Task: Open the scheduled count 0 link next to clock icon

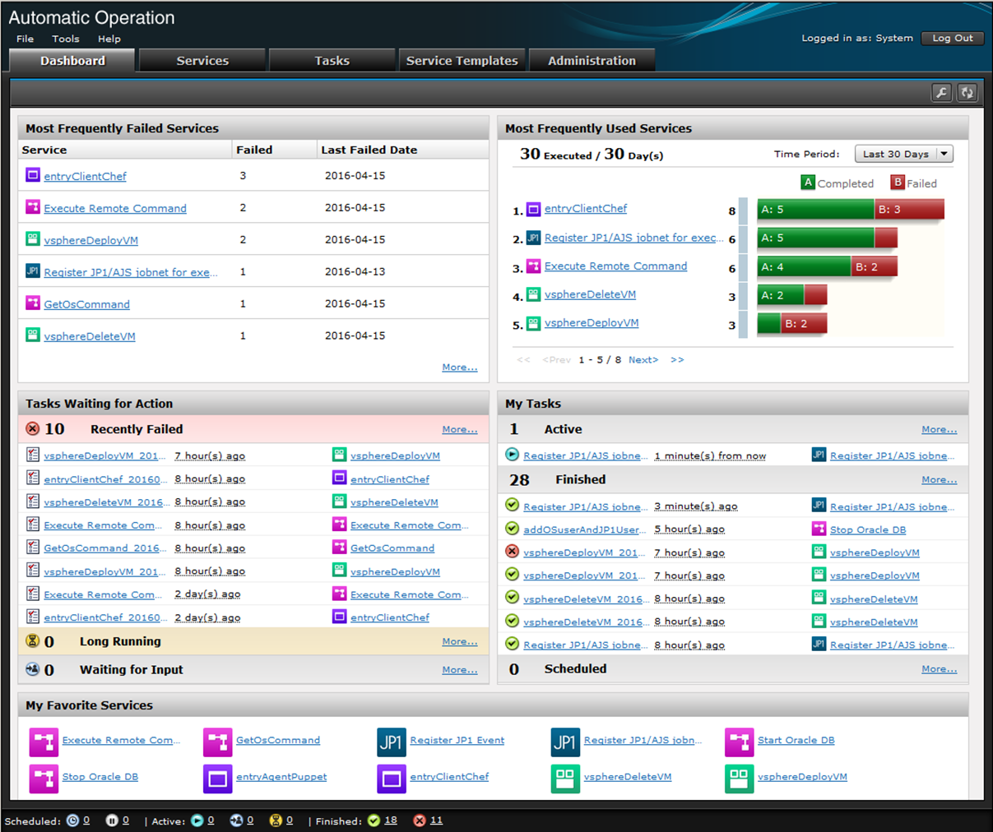Action: (x=86, y=820)
